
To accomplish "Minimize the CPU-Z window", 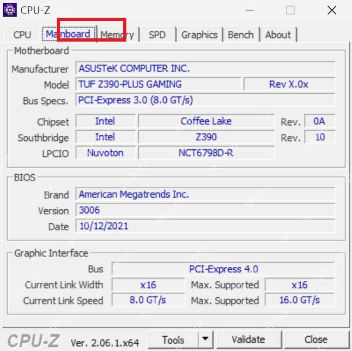I will [x=249, y=10].
